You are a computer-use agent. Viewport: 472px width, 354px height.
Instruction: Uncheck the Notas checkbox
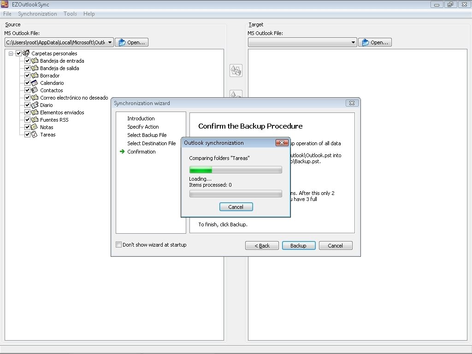tap(27, 127)
